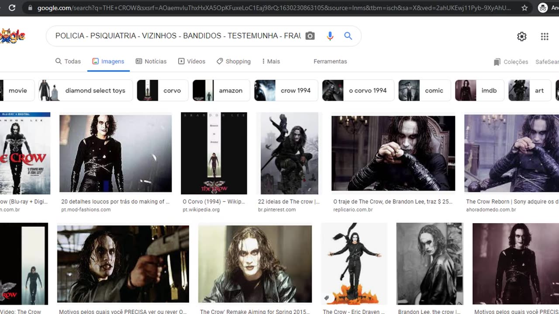
Task: Open the replicario.com.br costume image
Action: coord(393,153)
